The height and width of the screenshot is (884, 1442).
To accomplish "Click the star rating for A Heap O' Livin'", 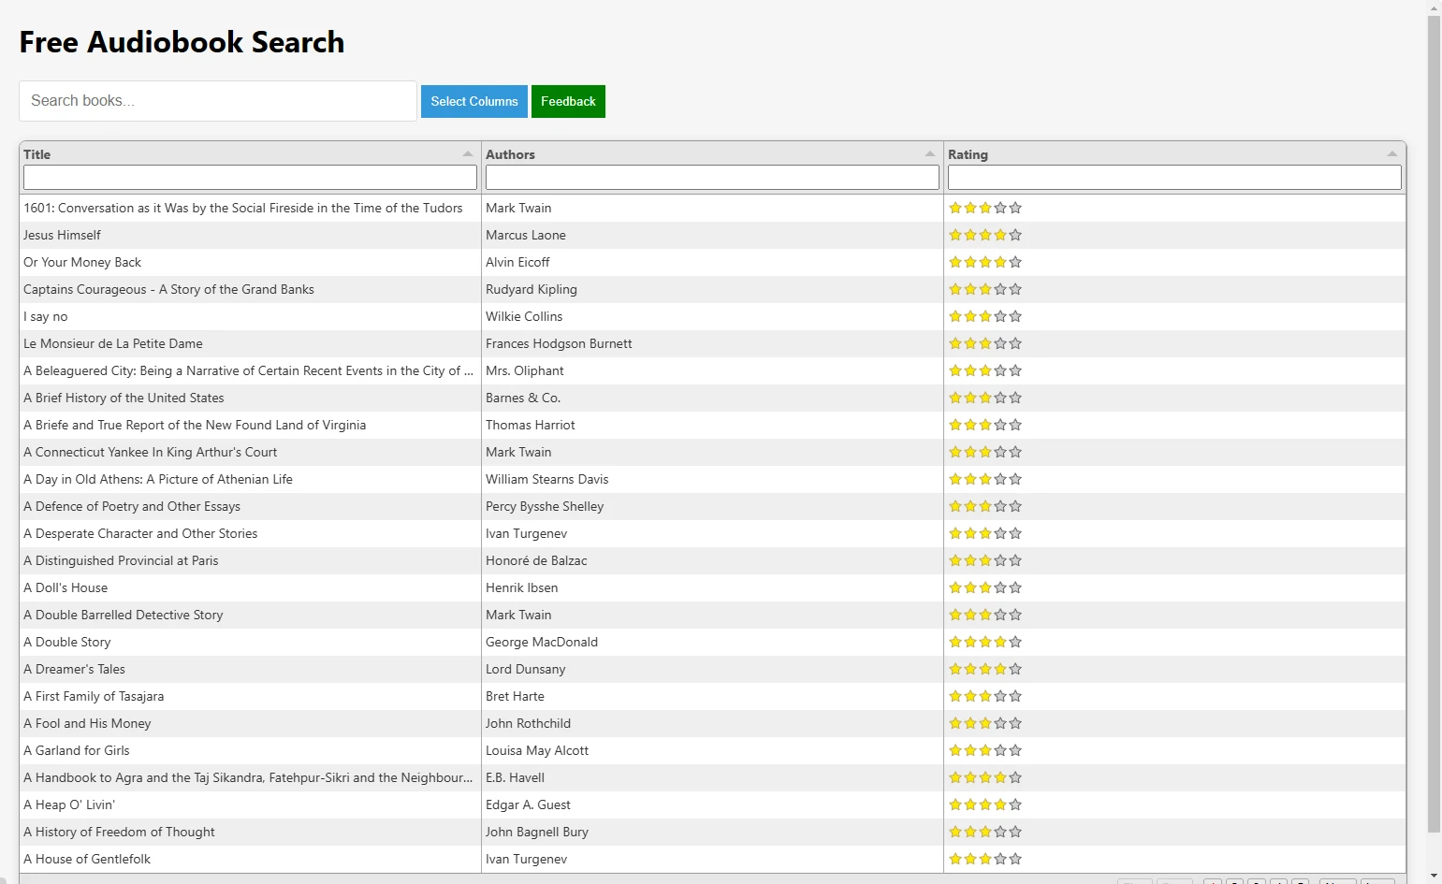I will point(984,804).
